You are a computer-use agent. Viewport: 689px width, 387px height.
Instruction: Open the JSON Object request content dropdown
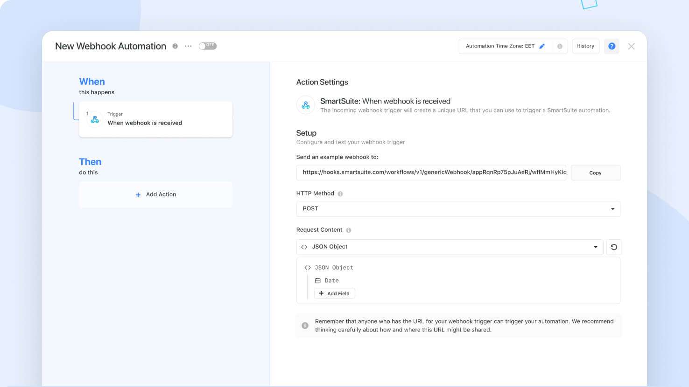(450, 247)
